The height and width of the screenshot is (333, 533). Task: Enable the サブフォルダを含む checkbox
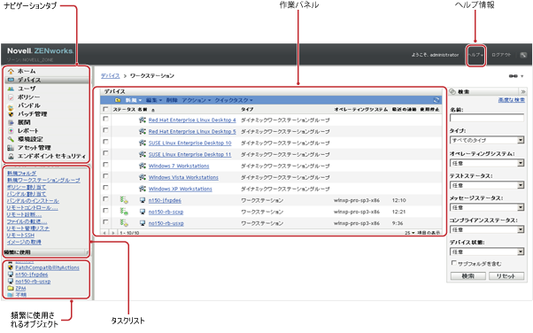tap(453, 263)
